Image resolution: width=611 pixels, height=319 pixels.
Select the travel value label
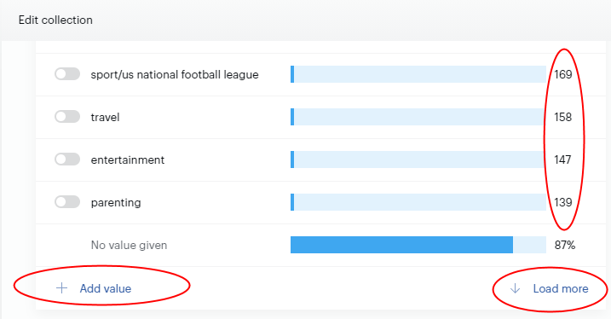[x=105, y=117]
